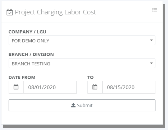
Task: Select the BRANCH TESTING text in the branch field
Action: click(x=31, y=64)
